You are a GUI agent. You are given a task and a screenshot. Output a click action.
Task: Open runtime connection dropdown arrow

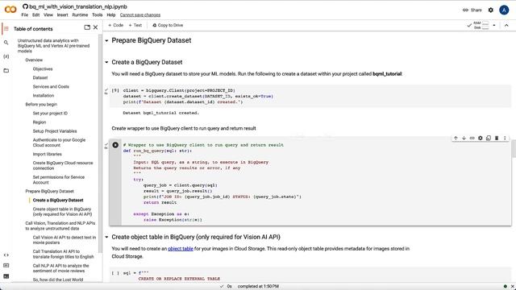tap(494, 25)
